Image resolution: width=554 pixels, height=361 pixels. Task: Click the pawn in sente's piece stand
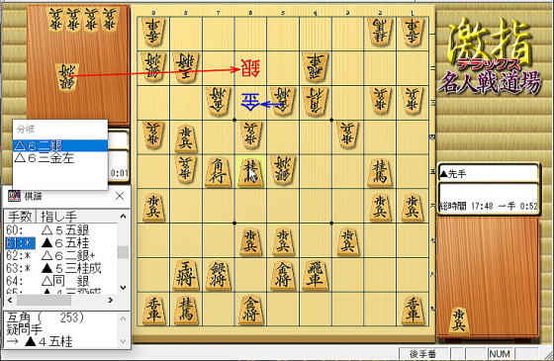click(x=458, y=320)
